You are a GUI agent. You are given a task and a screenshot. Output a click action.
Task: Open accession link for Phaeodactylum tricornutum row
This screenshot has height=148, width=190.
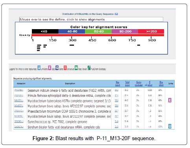tap(19, 111)
